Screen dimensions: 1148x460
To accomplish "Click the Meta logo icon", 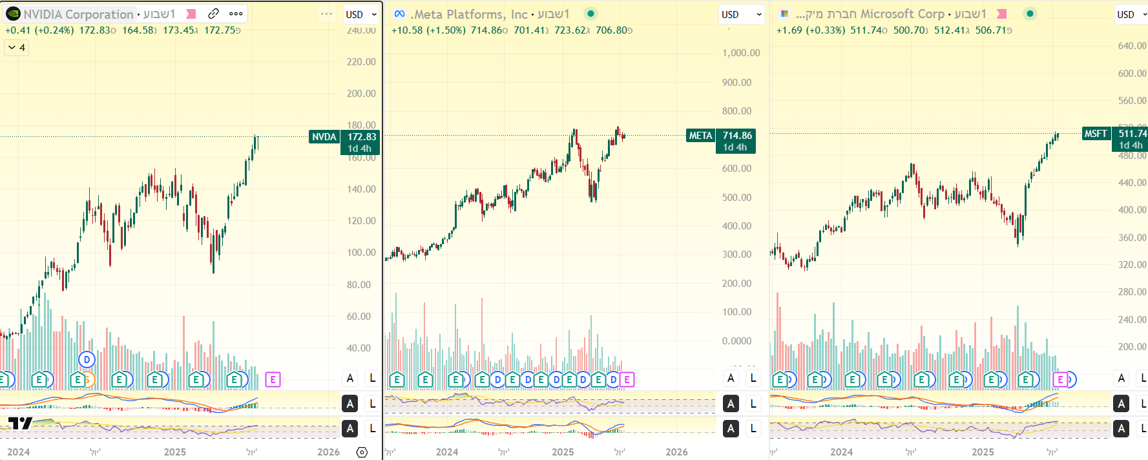I will point(399,14).
